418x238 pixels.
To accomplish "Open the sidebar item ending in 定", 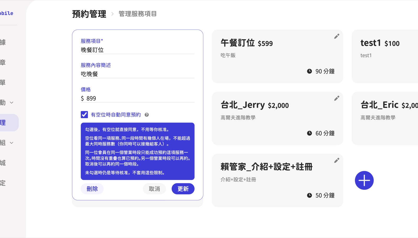I will [3, 183].
